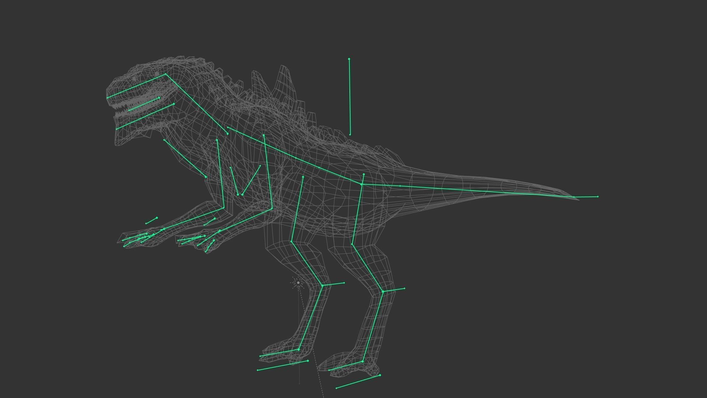
Task: Select the small isolated bone in front of the hands
Action: (x=151, y=220)
